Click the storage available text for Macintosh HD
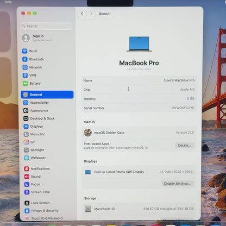This screenshot has height=226, width=226. click(x=168, y=209)
